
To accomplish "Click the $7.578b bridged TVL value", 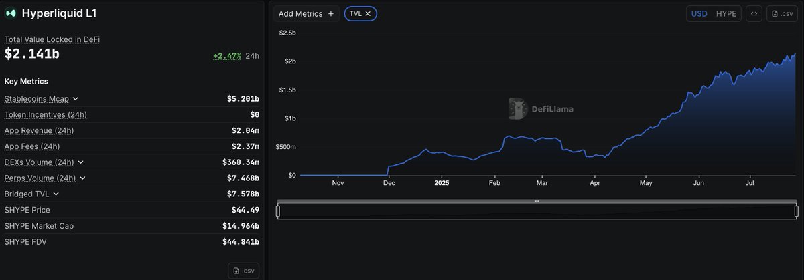I will click(243, 194).
